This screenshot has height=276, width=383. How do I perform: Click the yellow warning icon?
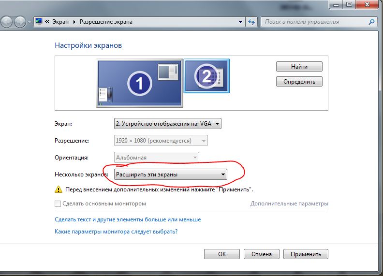pyautogui.click(x=59, y=189)
